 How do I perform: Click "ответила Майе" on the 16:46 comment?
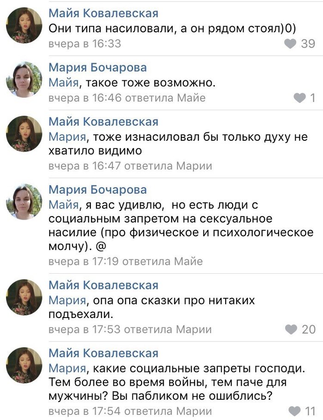(165, 98)
